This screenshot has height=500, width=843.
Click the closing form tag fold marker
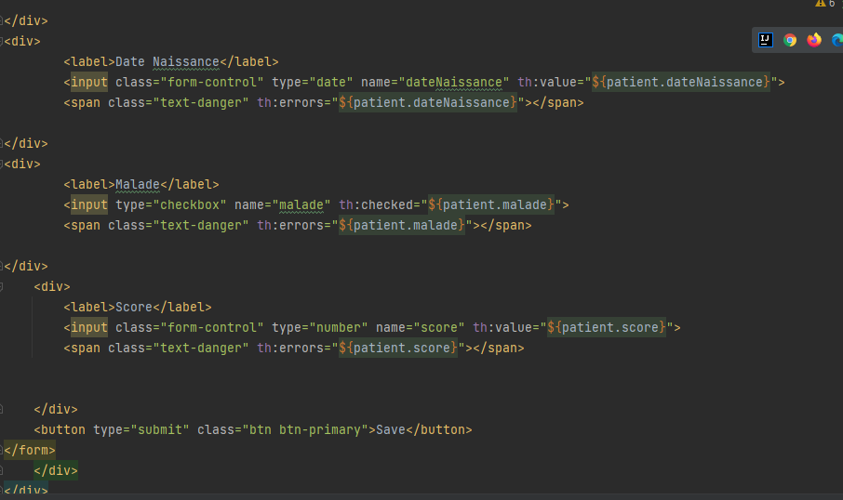(x=2, y=450)
